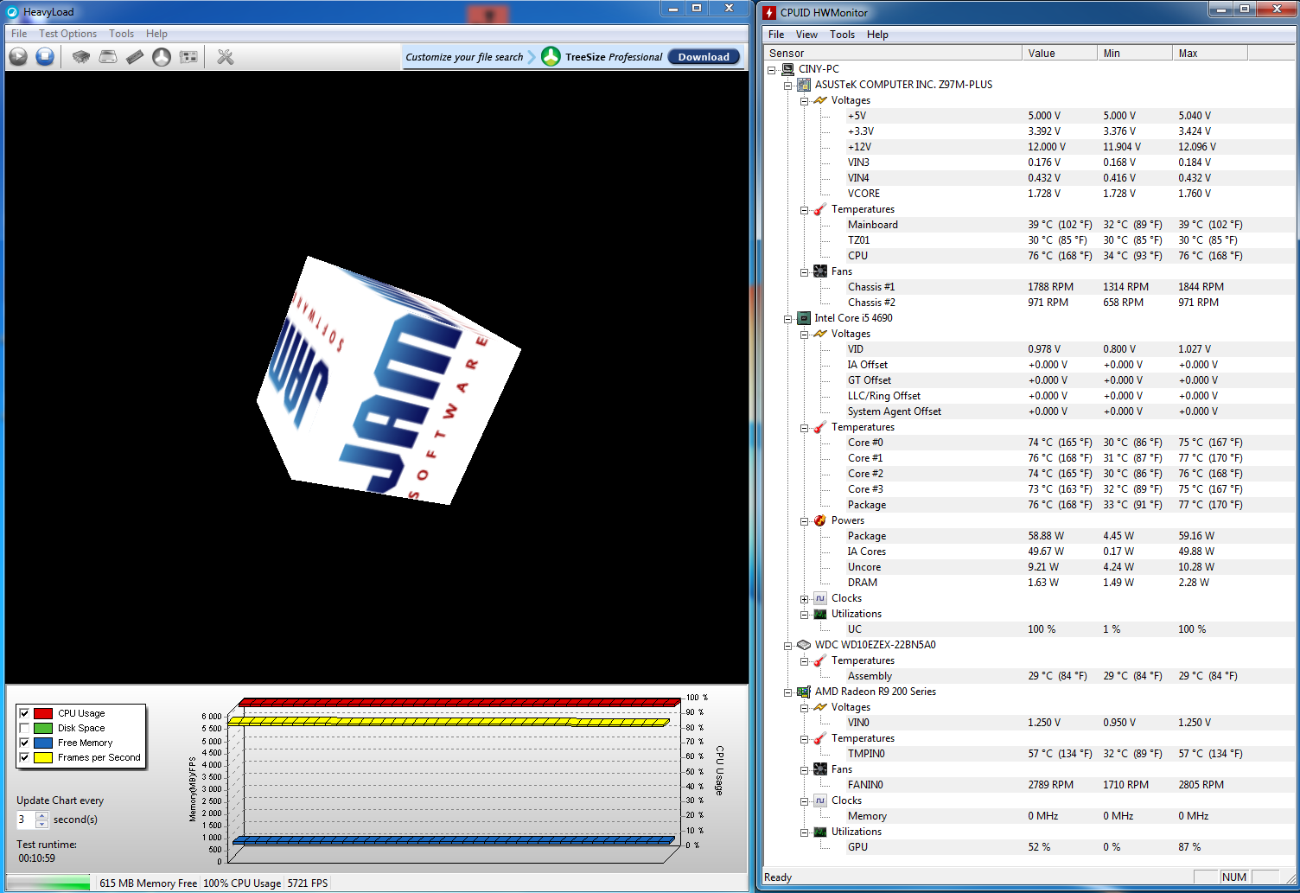Enable the Disk Space chart checkbox
Viewport: 1300px width, 893px height.
(x=24, y=728)
